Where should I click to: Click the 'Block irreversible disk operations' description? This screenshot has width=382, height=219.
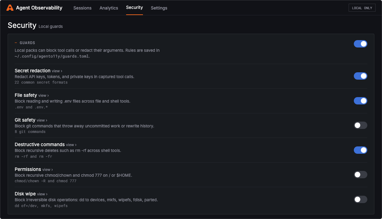click(x=86, y=200)
